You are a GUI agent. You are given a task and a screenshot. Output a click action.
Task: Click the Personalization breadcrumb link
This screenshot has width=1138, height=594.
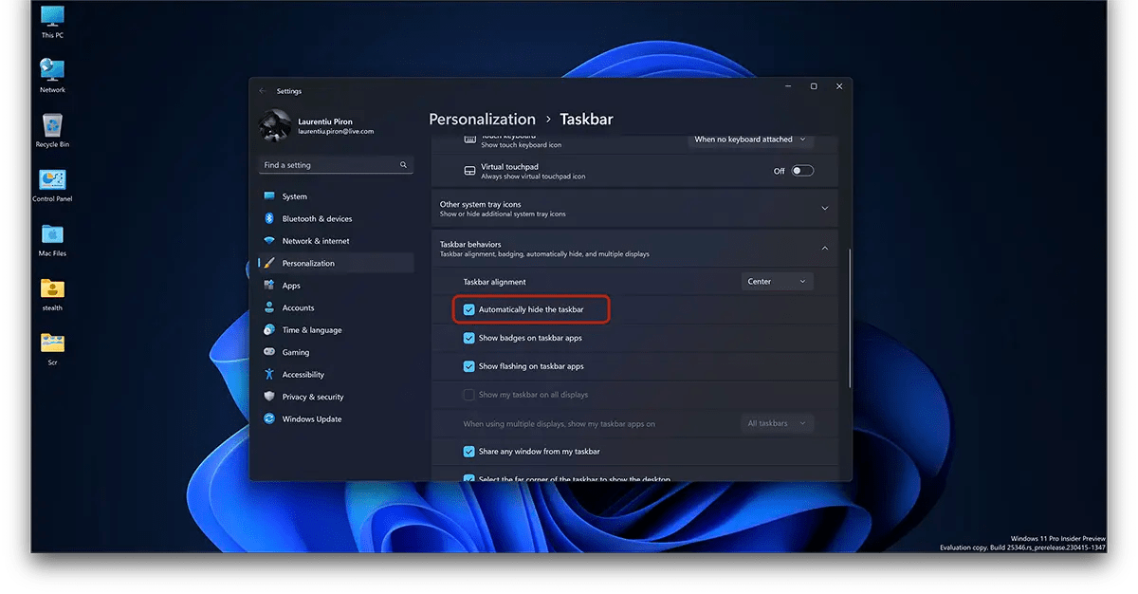pyautogui.click(x=482, y=119)
